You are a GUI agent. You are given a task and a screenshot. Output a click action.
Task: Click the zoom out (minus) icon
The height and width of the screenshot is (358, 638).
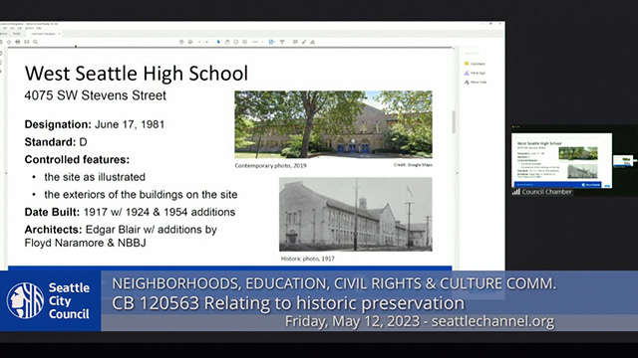(236, 42)
